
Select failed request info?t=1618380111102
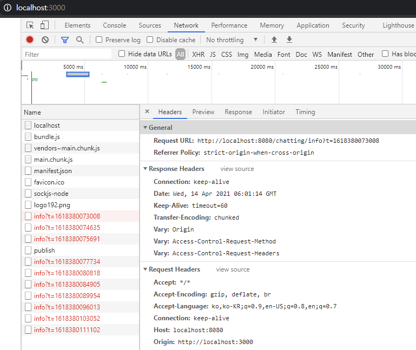(80, 329)
